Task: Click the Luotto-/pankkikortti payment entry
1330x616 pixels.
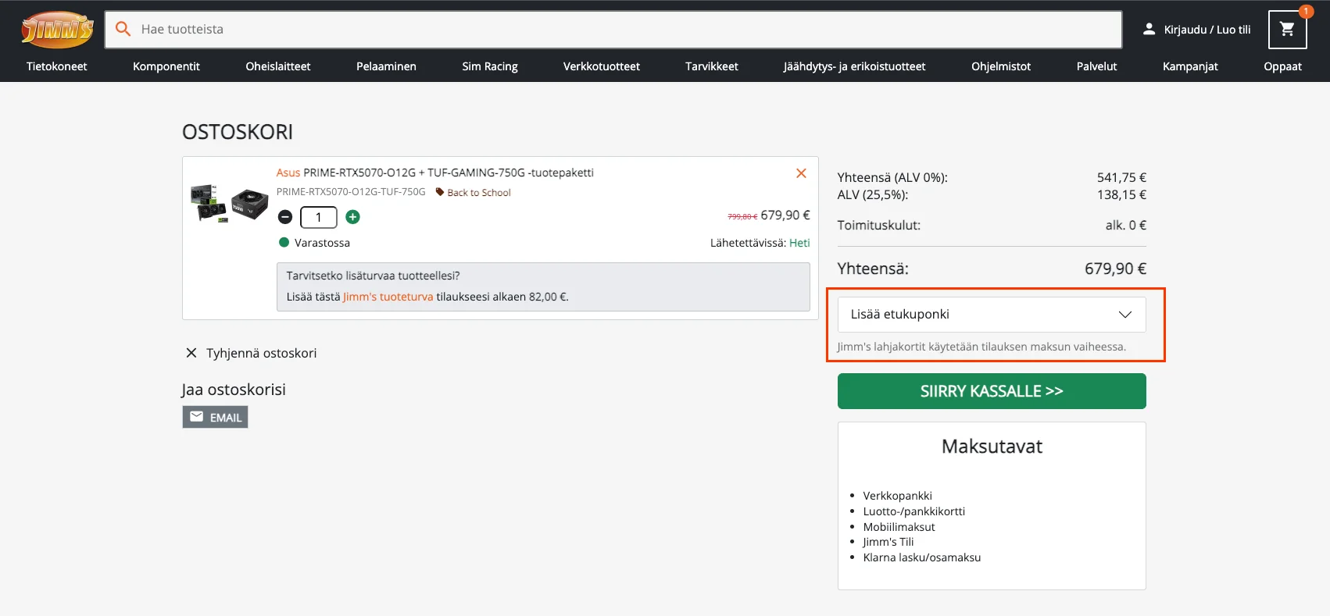Action: click(x=914, y=511)
